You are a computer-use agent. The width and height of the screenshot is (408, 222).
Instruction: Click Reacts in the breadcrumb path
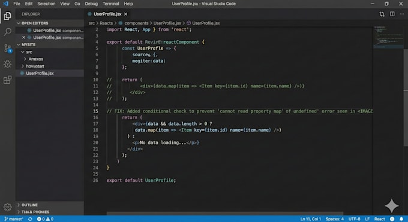coord(106,23)
